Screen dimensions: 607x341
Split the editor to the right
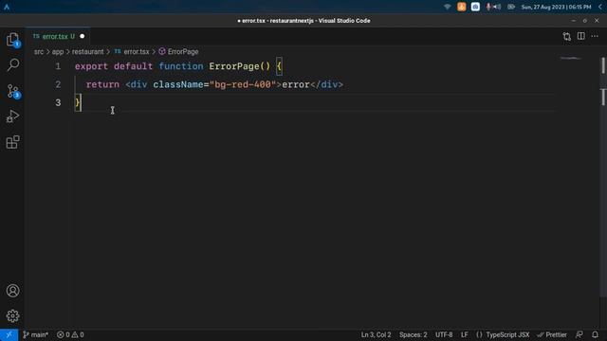(581, 36)
